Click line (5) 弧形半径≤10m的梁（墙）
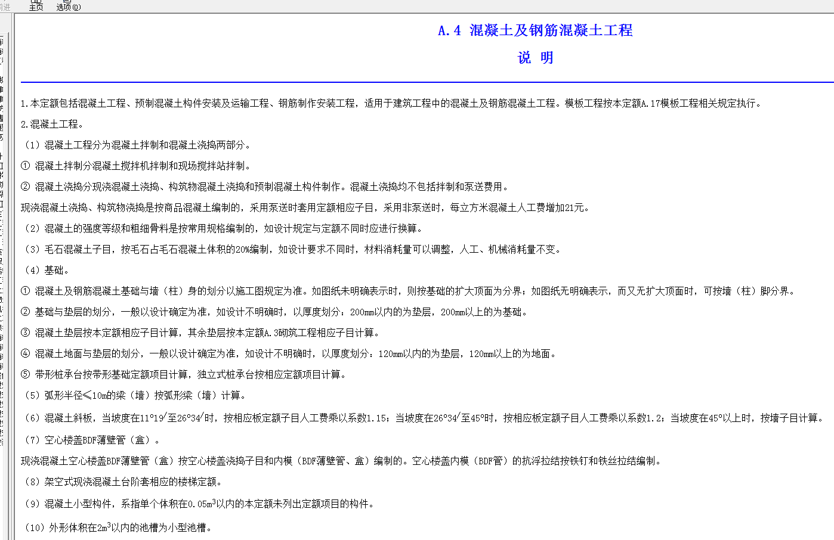The height and width of the screenshot is (540, 834). click(x=135, y=396)
